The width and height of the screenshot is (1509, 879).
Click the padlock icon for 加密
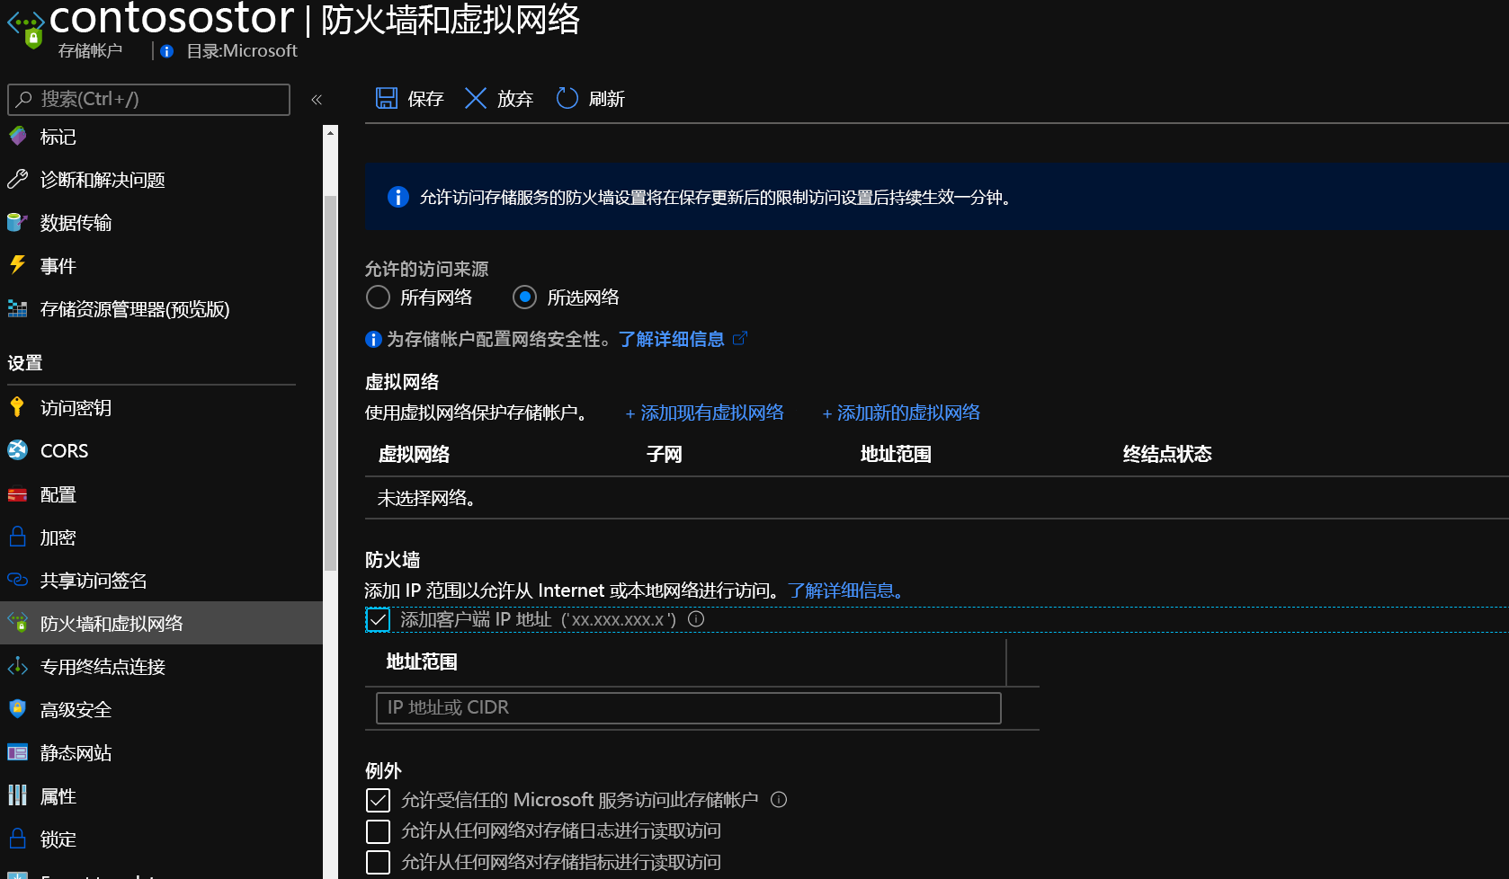[x=17, y=537]
